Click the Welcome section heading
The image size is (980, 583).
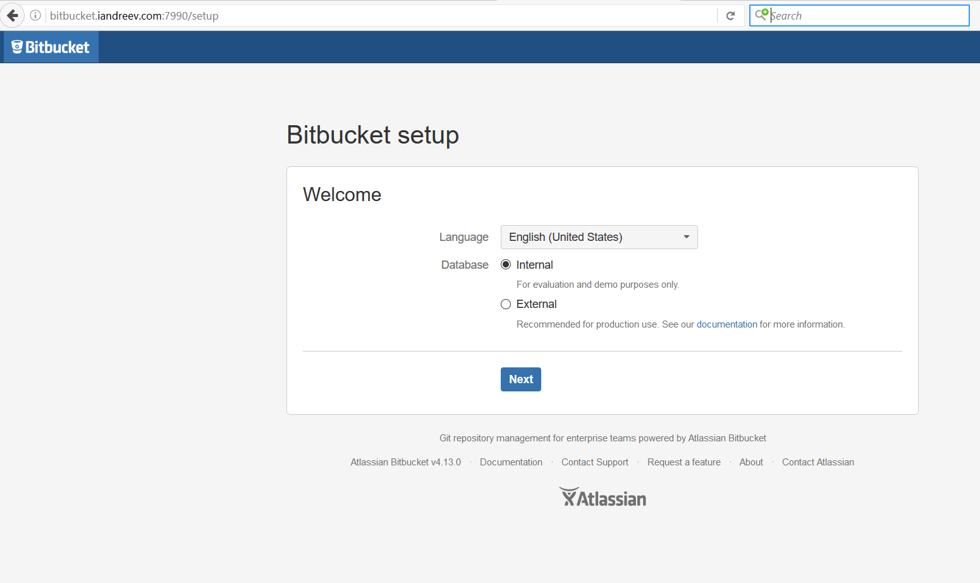(x=342, y=195)
